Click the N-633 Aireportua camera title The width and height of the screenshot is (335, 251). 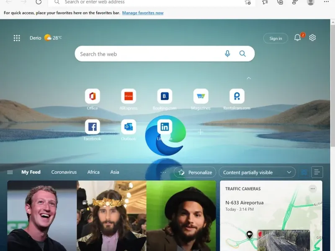[x=245, y=203]
